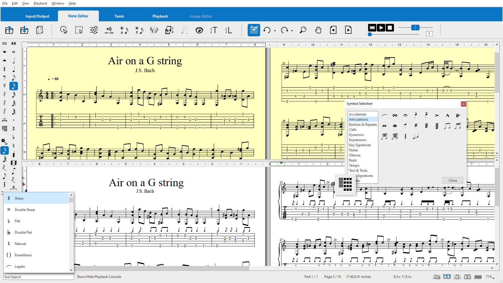The image size is (503, 283).
Task: Select the sharp accidental in left palette
Action: click(14, 129)
